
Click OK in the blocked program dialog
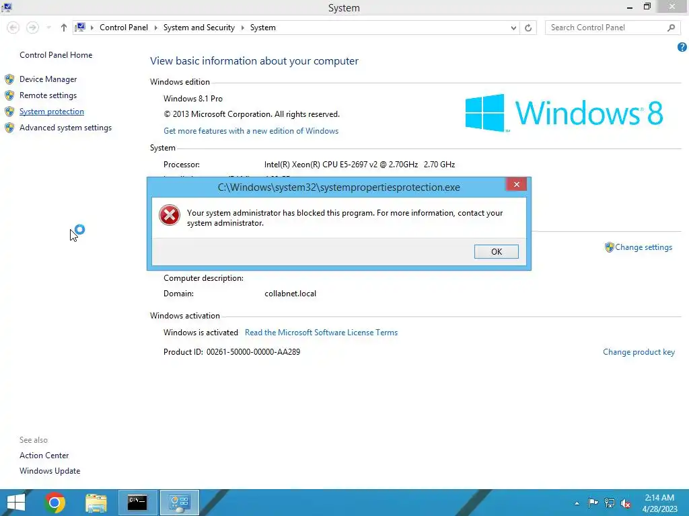pyautogui.click(x=496, y=251)
